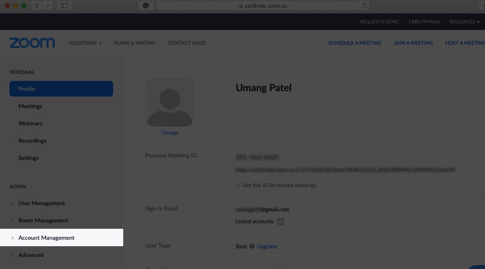Click the Change avatar link
485x269 pixels.
click(x=169, y=133)
